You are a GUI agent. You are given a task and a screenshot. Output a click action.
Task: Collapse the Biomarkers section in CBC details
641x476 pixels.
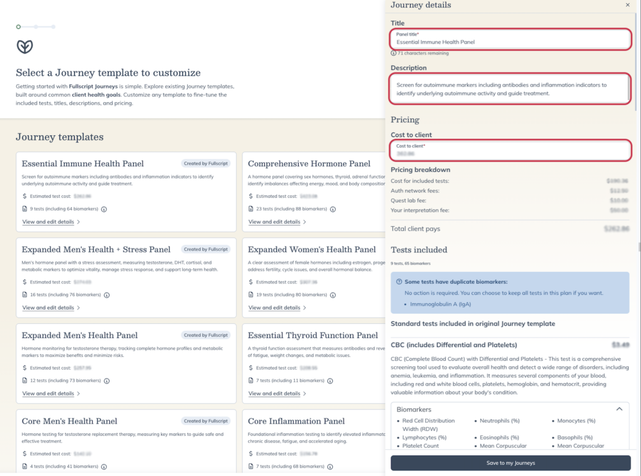pos(620,408)
